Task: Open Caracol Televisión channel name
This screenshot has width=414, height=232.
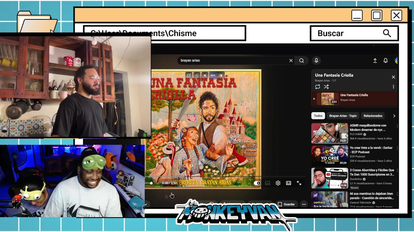Action: tap(361, 203)
